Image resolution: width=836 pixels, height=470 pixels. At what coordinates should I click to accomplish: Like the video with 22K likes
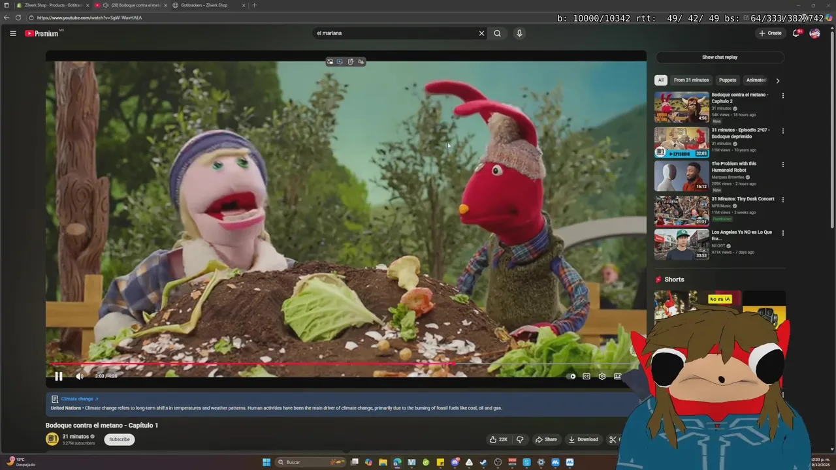(x=499, y=439)
